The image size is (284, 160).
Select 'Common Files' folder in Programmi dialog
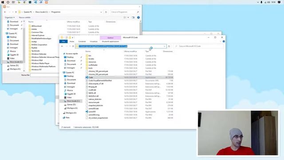click(37, 32)
